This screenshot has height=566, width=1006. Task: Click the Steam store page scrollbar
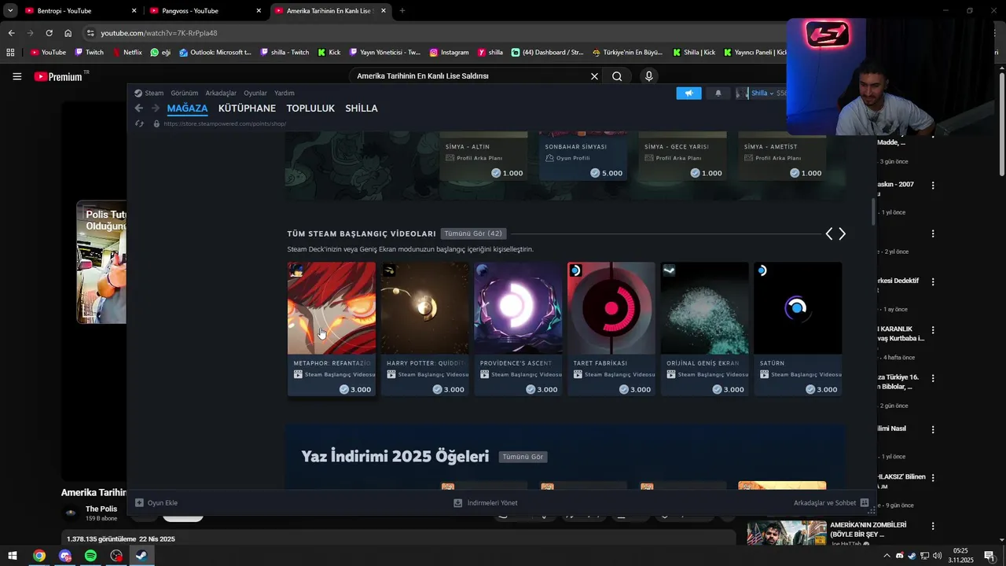click(x=872, y=211)
